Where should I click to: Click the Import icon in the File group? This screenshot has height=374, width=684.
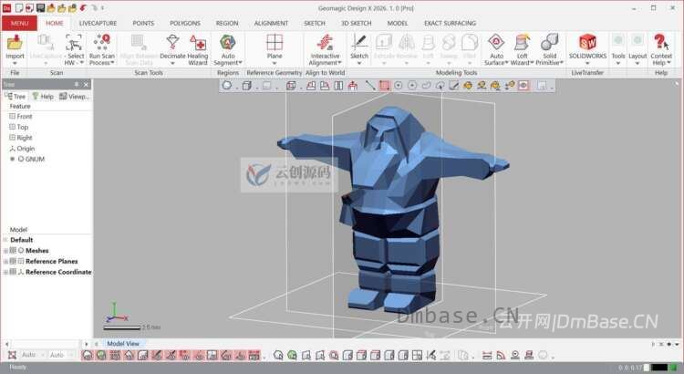(15, 43)
